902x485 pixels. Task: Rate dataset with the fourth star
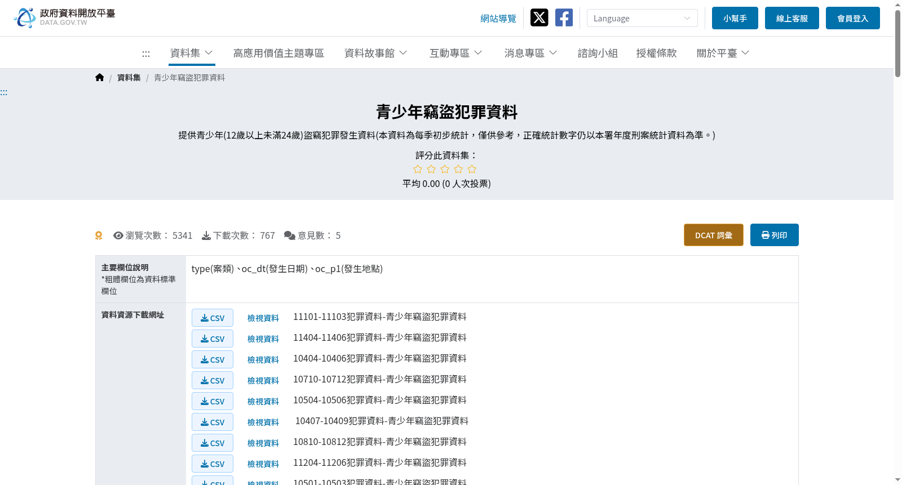coord(458,169)
